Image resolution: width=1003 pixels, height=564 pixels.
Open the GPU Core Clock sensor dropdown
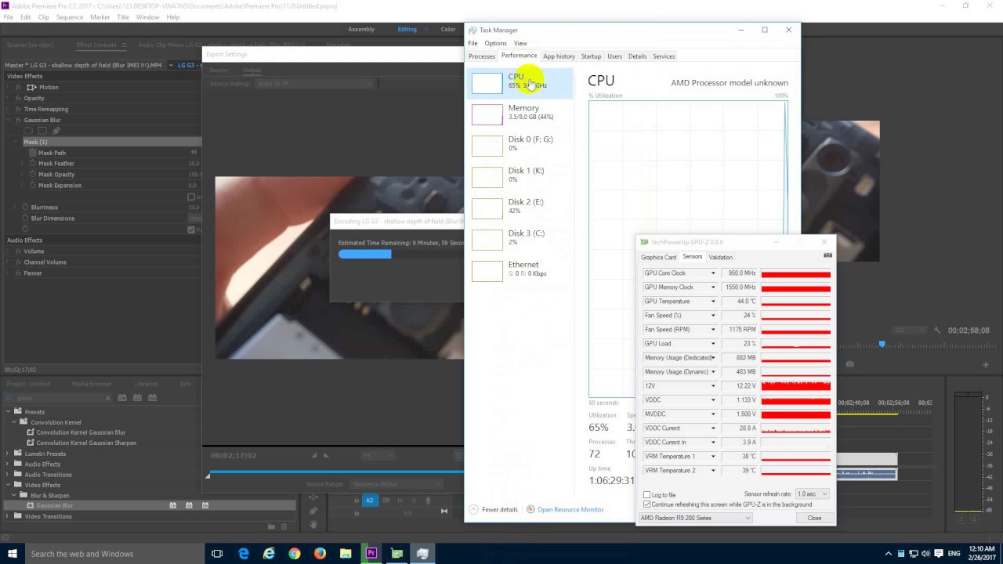coord(713,273)
